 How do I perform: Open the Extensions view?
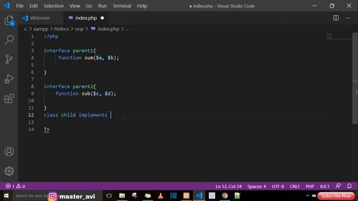pos(9,98)
